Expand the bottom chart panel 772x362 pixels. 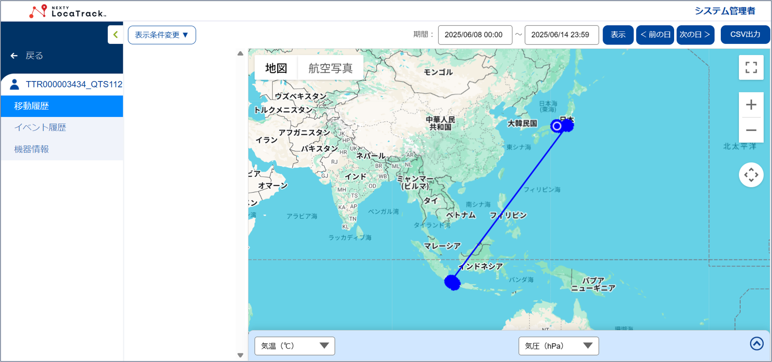point(756,344)
